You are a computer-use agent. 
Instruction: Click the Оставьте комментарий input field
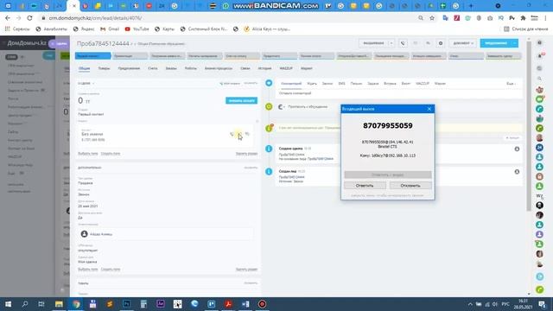click(x=398, y=93)
